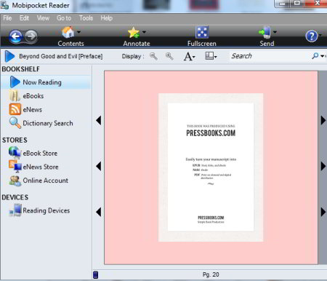This screenshot has width=327, height=281.
Task: Open Online Account
Action: (46, 181)
